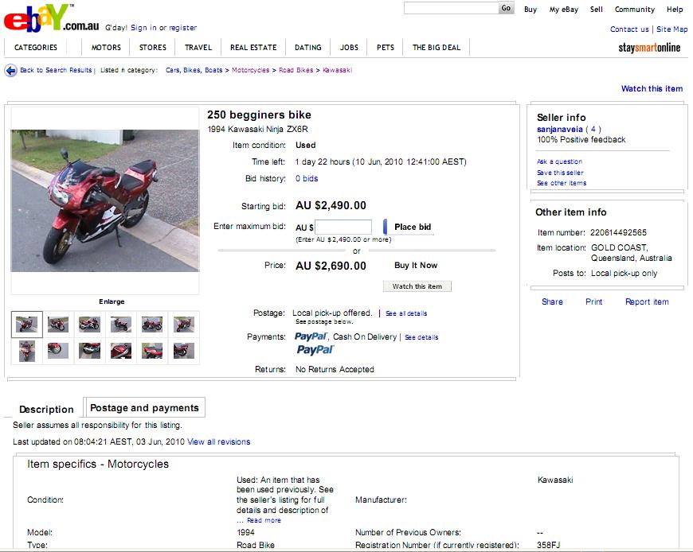Click the maximum bid input field

click(343, 227)
